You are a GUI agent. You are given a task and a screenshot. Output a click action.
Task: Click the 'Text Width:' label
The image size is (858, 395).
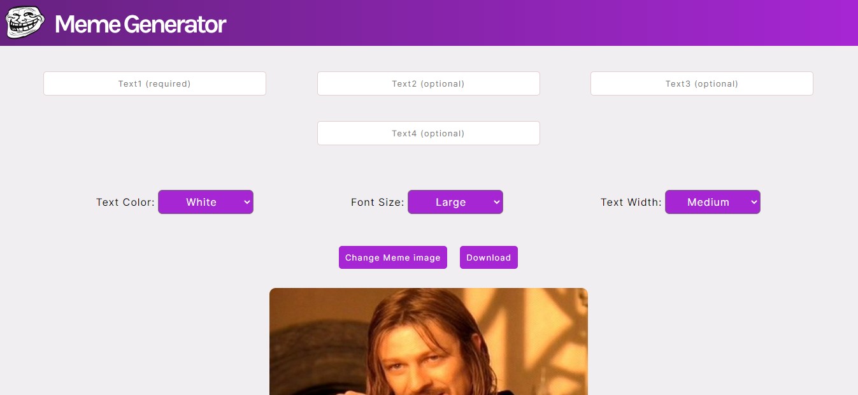pyautogui.click(x=631, y=202)
